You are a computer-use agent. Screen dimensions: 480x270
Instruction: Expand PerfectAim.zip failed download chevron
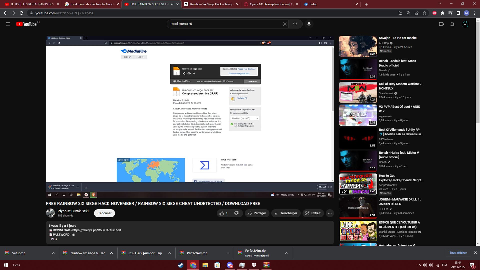(286, 253)
